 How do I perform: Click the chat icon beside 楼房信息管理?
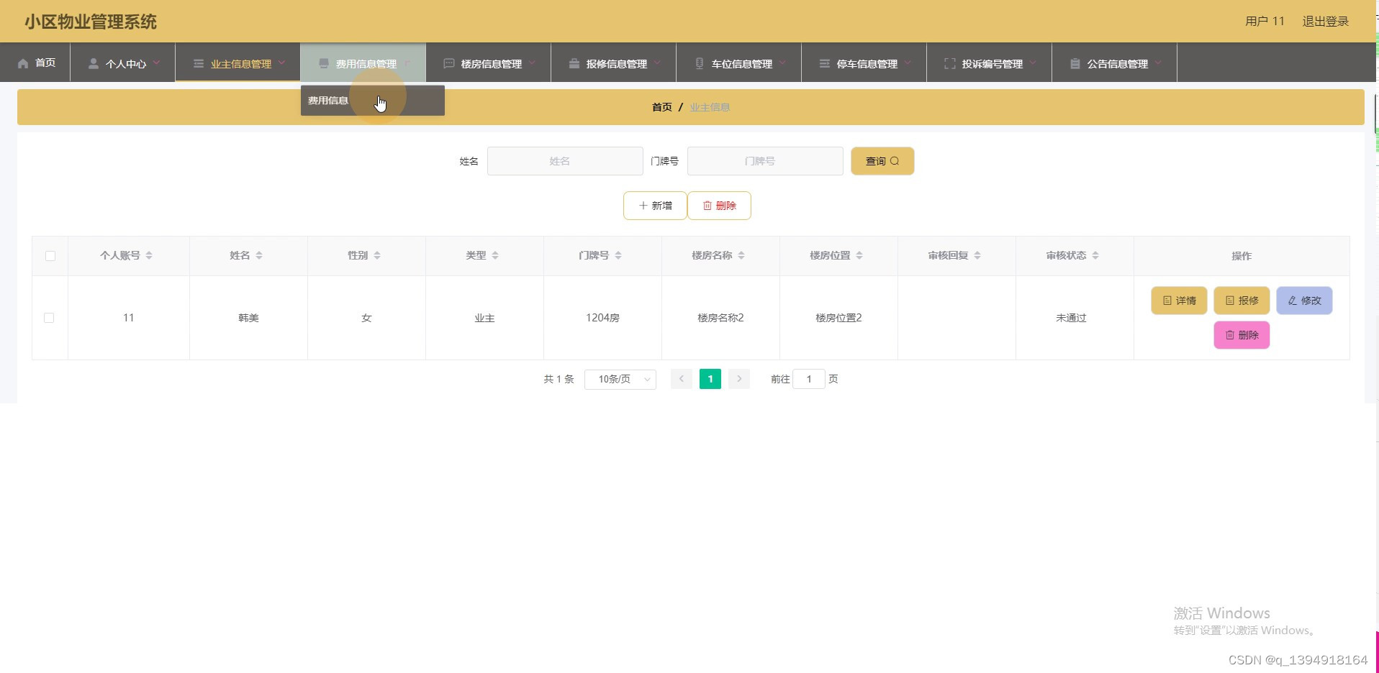tap(448, 63)
